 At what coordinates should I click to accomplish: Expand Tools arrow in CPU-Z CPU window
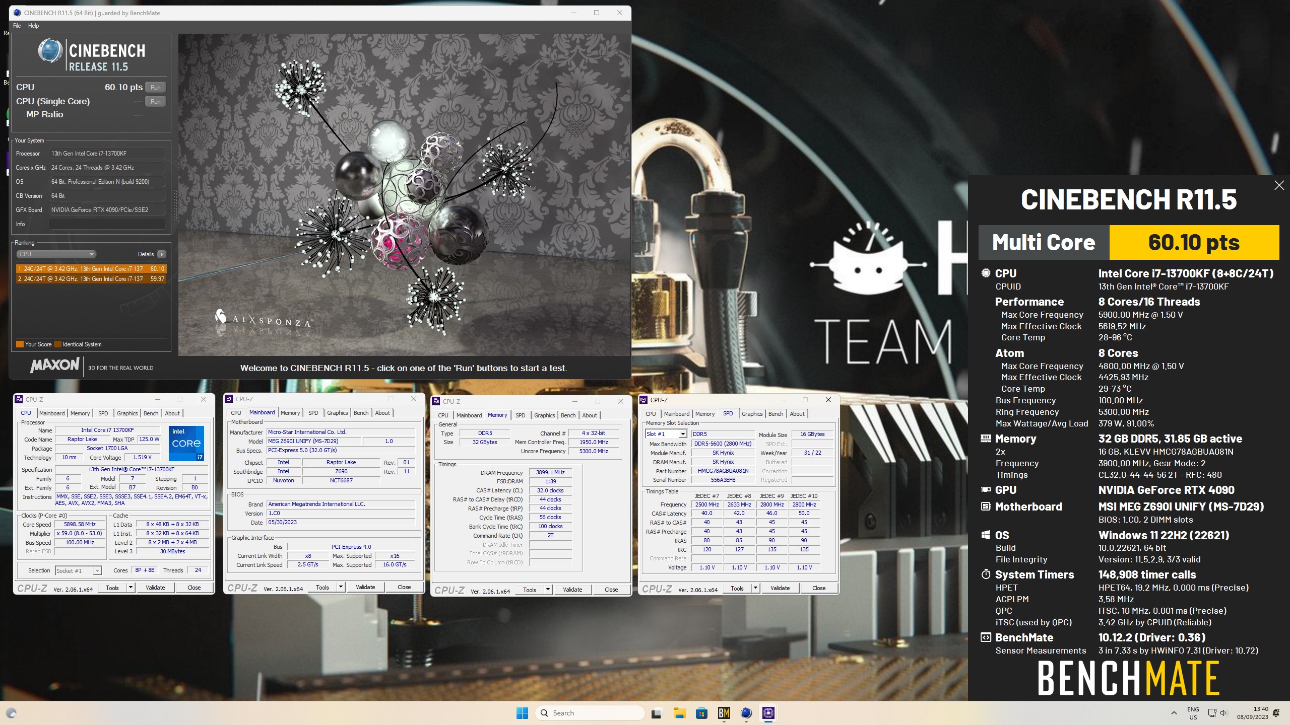click(131, 588)
